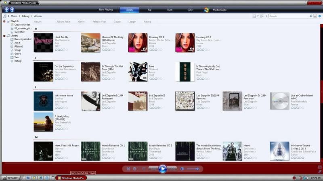
Task: Select the Year view in sidebar
Action: [x=17, y=58]
